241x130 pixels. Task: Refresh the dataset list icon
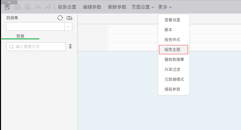pos(60,18)
